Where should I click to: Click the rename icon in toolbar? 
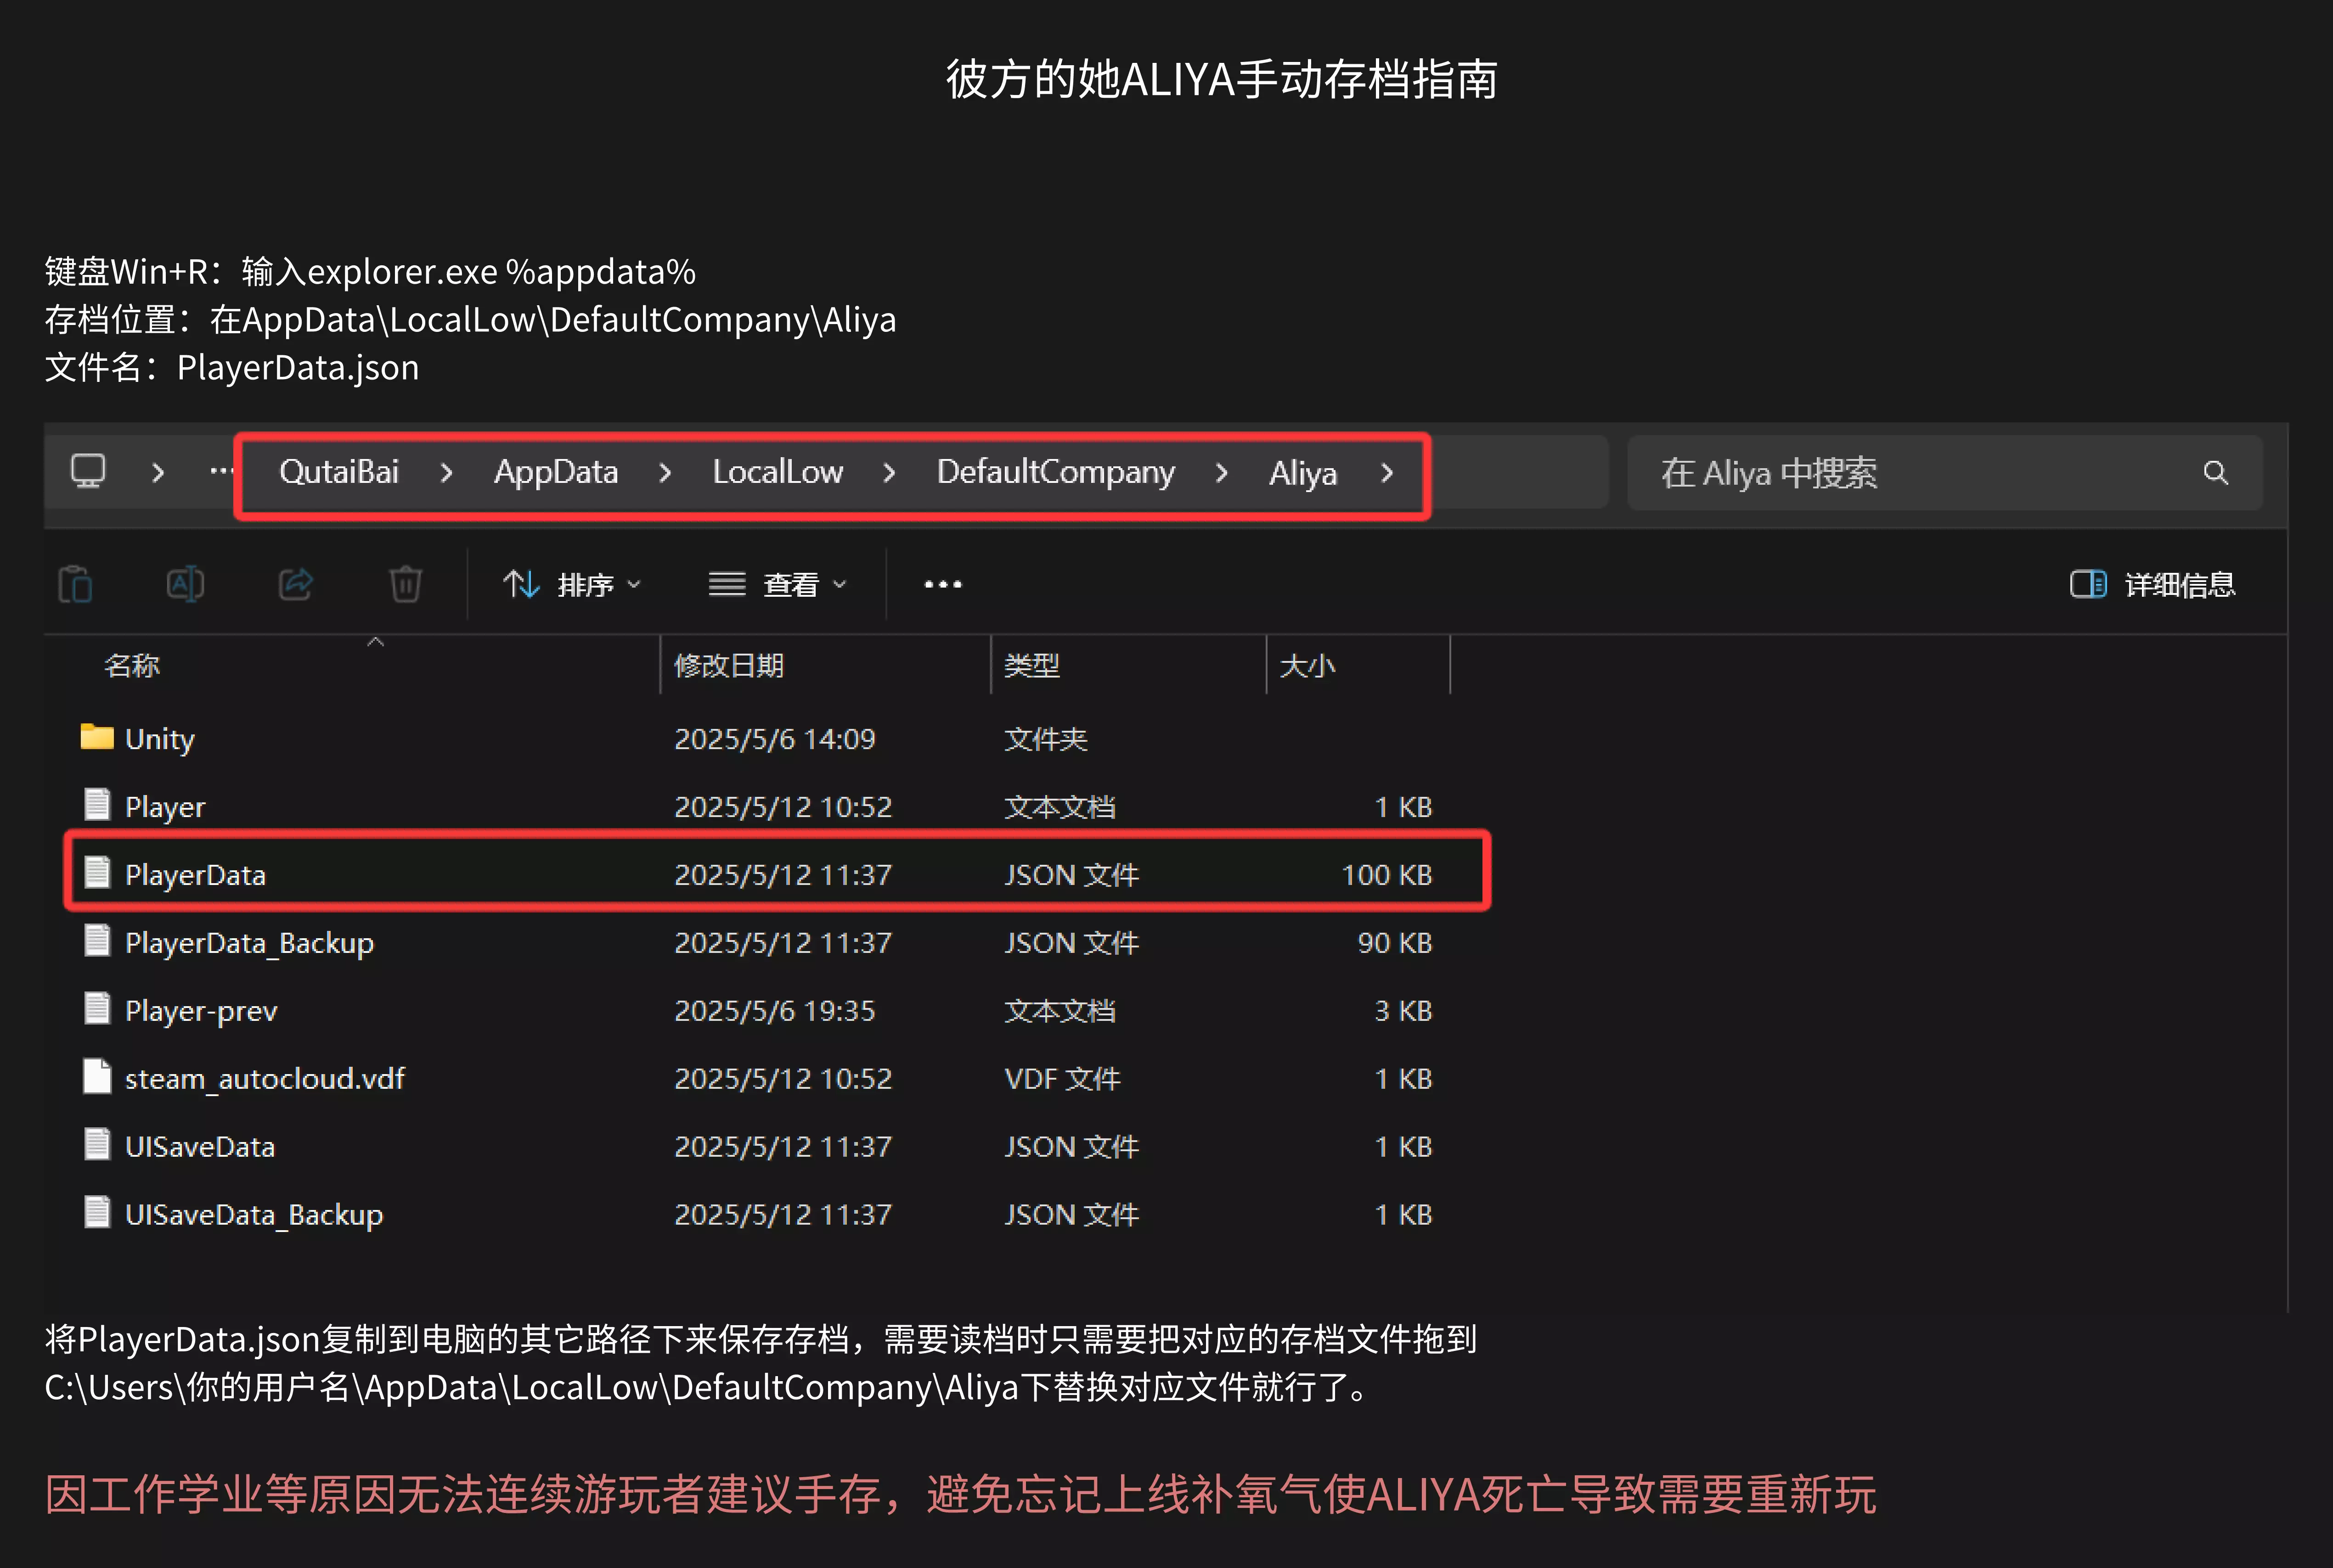click(185, 584)
